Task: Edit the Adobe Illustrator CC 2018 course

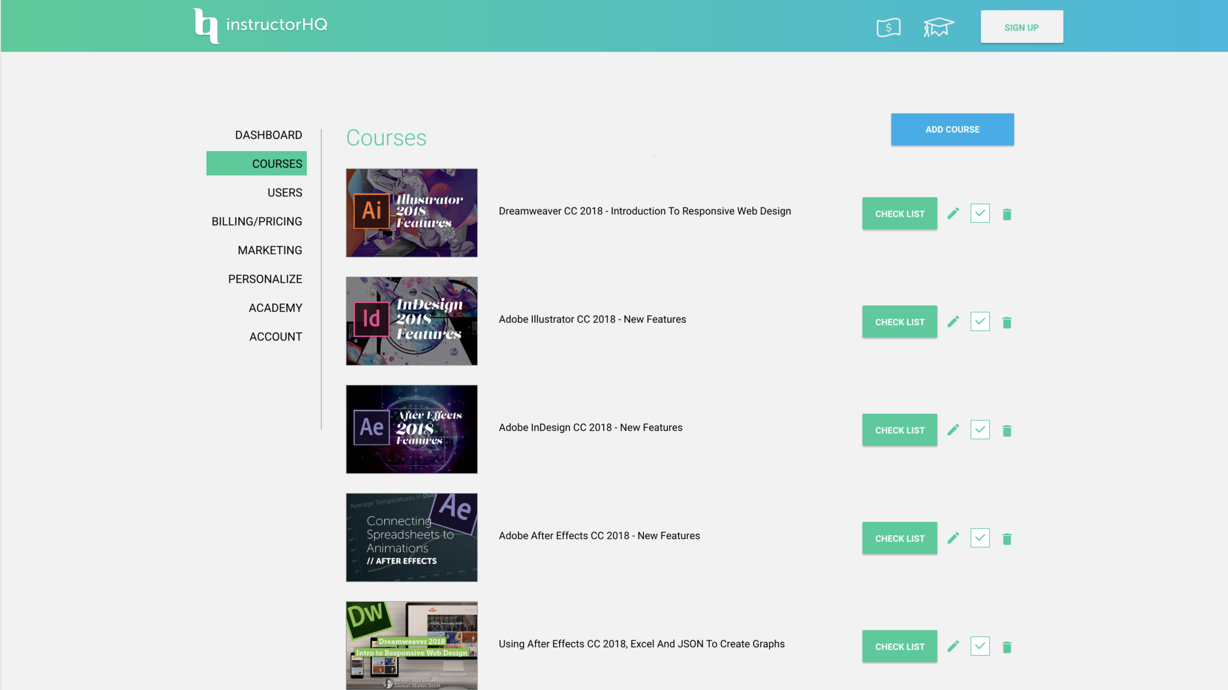Action: point(953,321)
